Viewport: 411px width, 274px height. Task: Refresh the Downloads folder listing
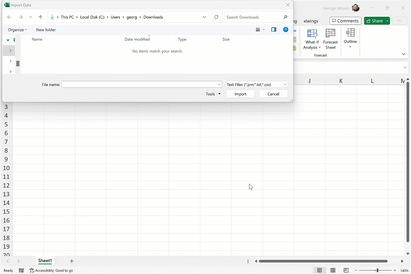click(216, 17)
